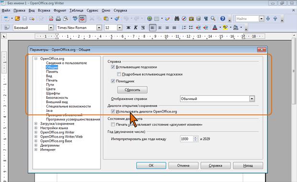
Task: Toggle Nonprinting Characters icon
Action: tap(206, 19)
